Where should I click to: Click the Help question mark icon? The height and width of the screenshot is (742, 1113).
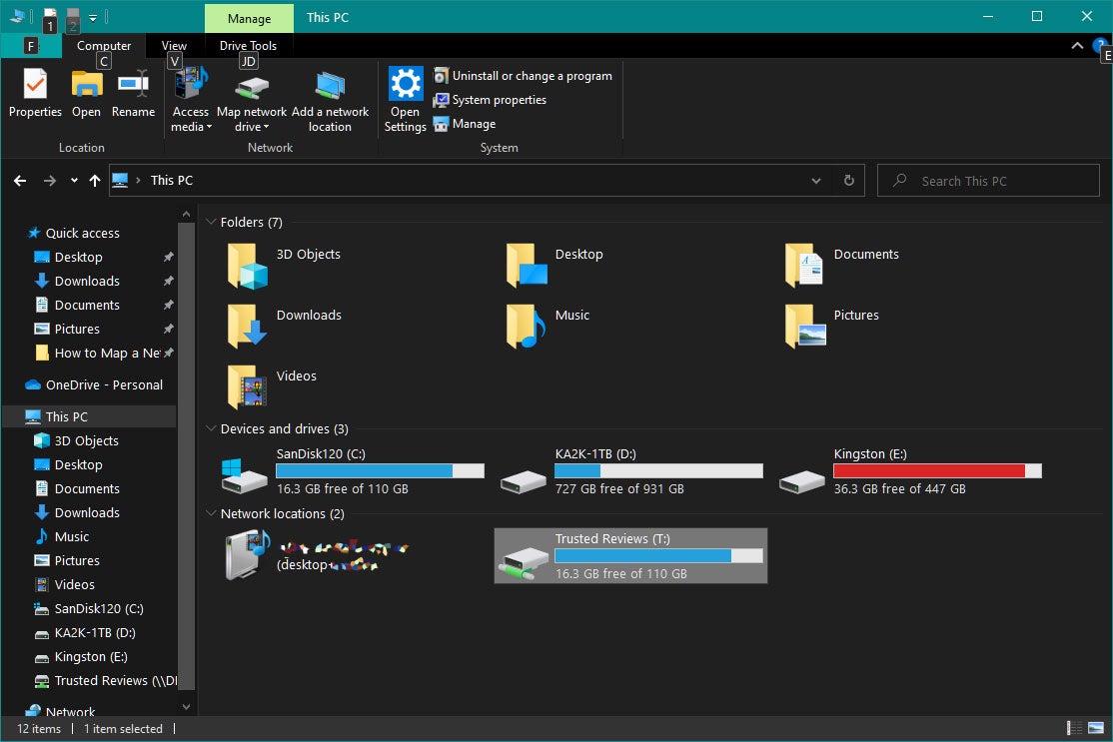pyautogui.click(x=1102, y=45)
